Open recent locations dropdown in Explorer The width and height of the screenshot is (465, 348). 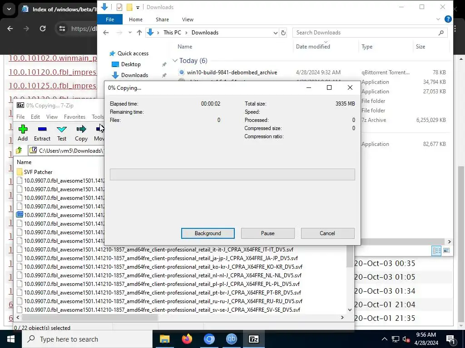(130, 33)
